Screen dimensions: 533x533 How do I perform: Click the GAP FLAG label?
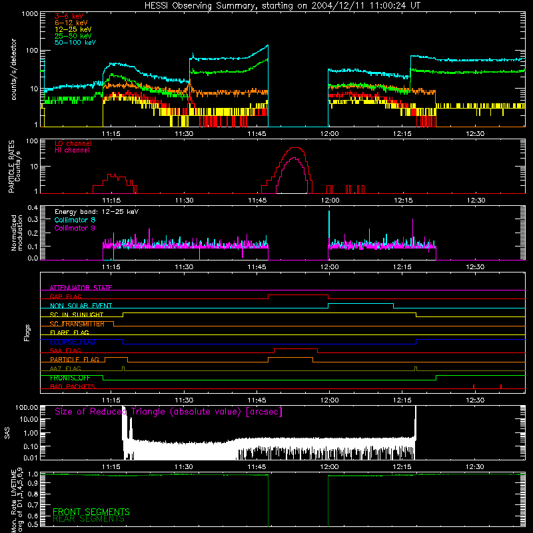pos(65,296)
